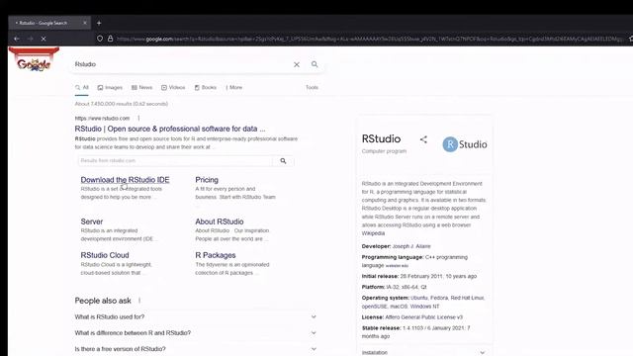Switch to the Images tab
Viewport: 633px width, 356px height.
tap(110, 88)
